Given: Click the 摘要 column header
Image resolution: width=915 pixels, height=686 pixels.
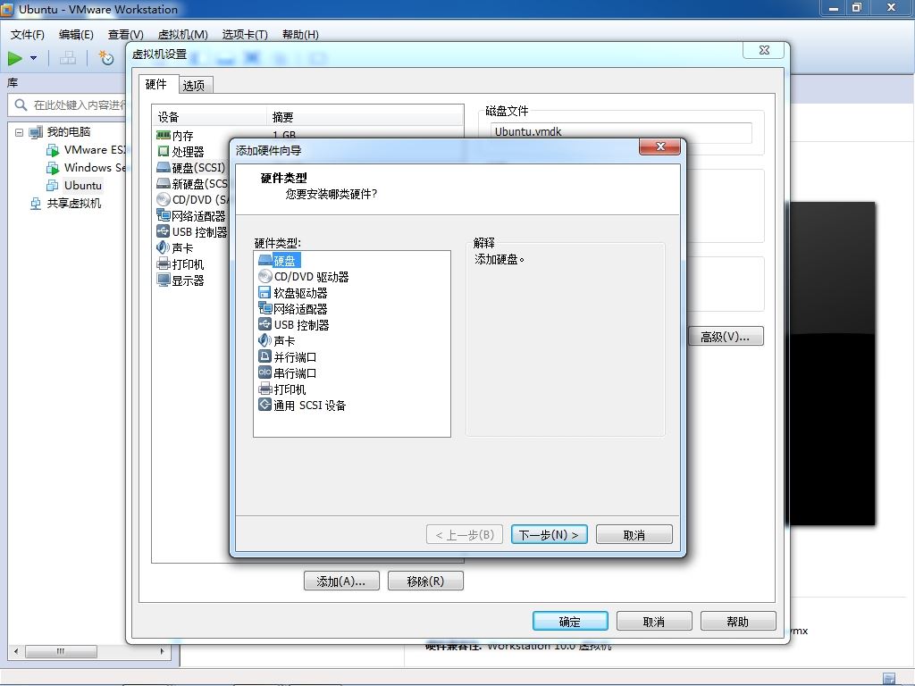Looking at the screenshot, I should (x=365, y=117).
